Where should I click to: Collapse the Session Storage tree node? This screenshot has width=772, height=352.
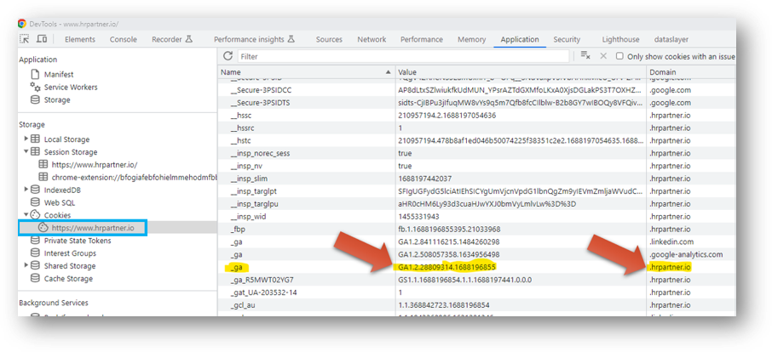(26, 152)
